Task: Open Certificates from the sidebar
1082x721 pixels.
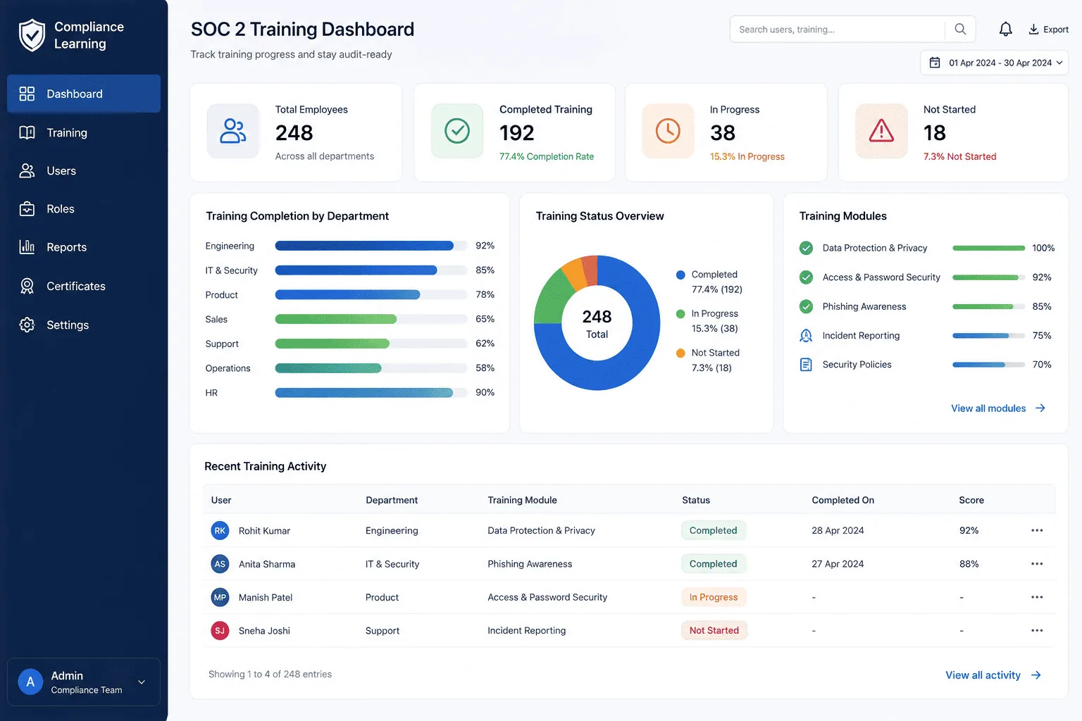Action: coord(84,286)
